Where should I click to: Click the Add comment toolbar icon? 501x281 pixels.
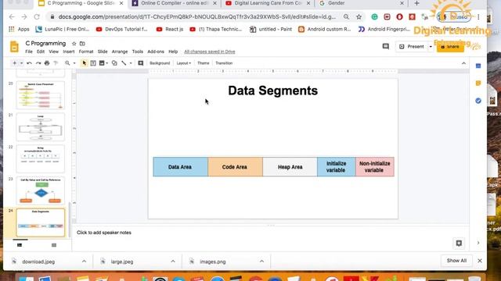(141, 63)
